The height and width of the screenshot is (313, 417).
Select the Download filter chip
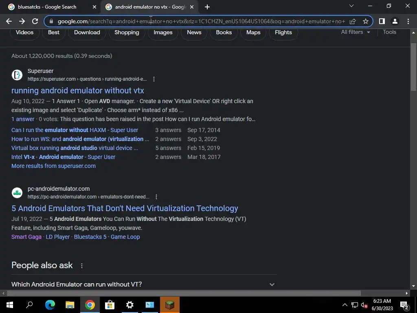click(x=87, y=33)
